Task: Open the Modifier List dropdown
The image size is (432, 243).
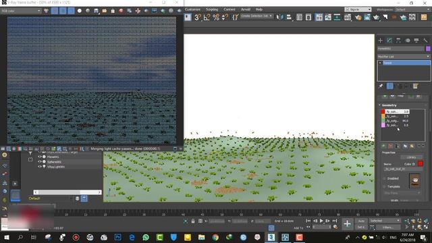Action: tap(404, 57)
